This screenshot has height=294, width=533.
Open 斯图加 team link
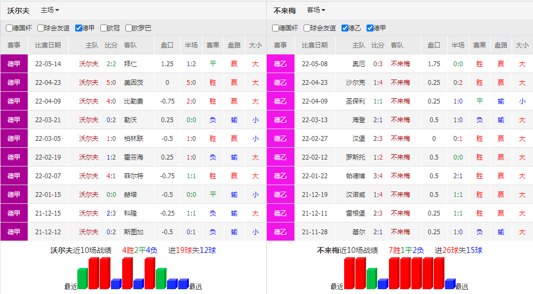133,232
